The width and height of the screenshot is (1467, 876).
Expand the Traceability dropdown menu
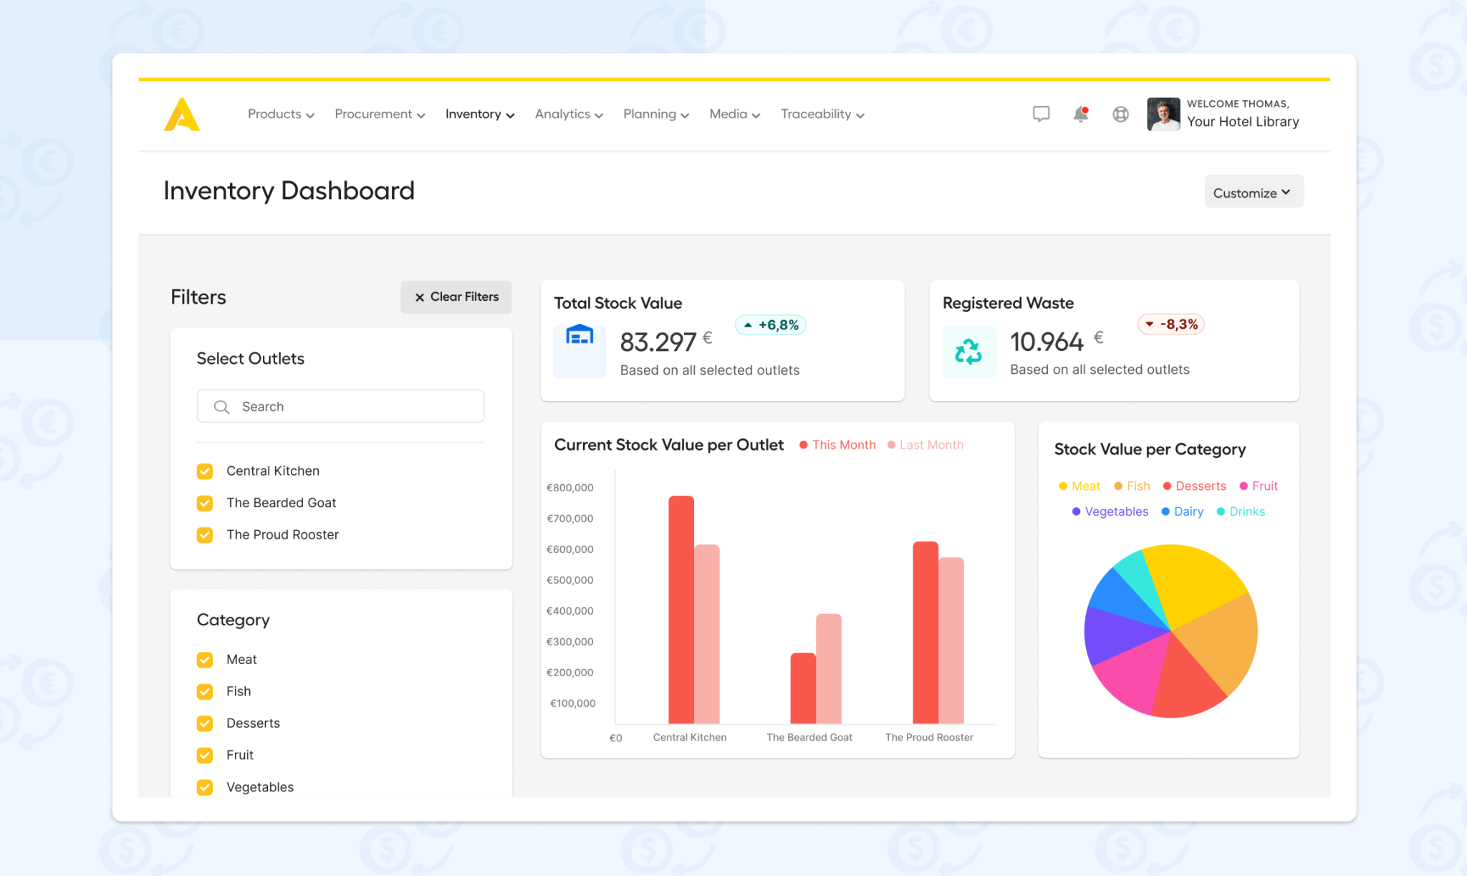tap(822, 114)
